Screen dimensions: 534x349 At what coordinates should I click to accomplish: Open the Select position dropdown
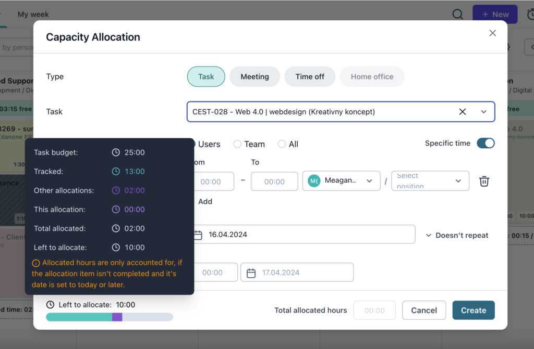(430, 181)
